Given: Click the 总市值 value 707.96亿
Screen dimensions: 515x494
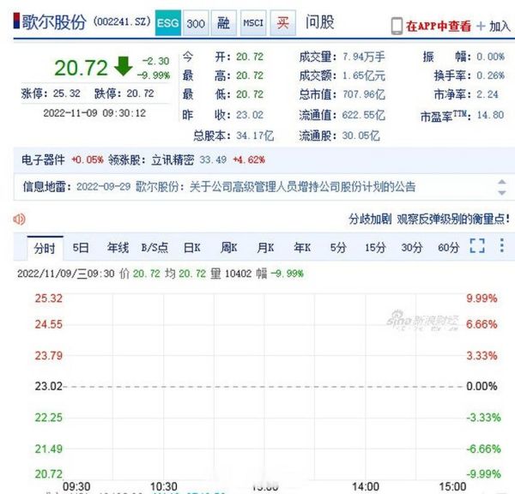Looking at the screenshot, I should click(364, 94).
